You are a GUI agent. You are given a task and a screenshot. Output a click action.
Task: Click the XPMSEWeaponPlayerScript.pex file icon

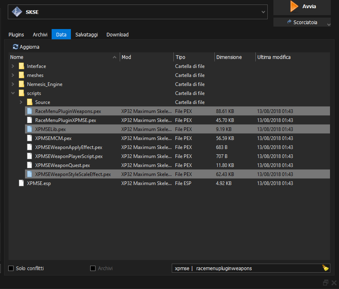tap(30, 156)
